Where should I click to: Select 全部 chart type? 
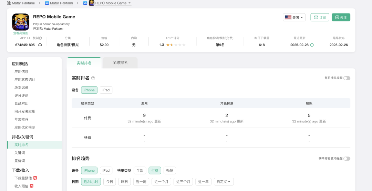[140, 171]
